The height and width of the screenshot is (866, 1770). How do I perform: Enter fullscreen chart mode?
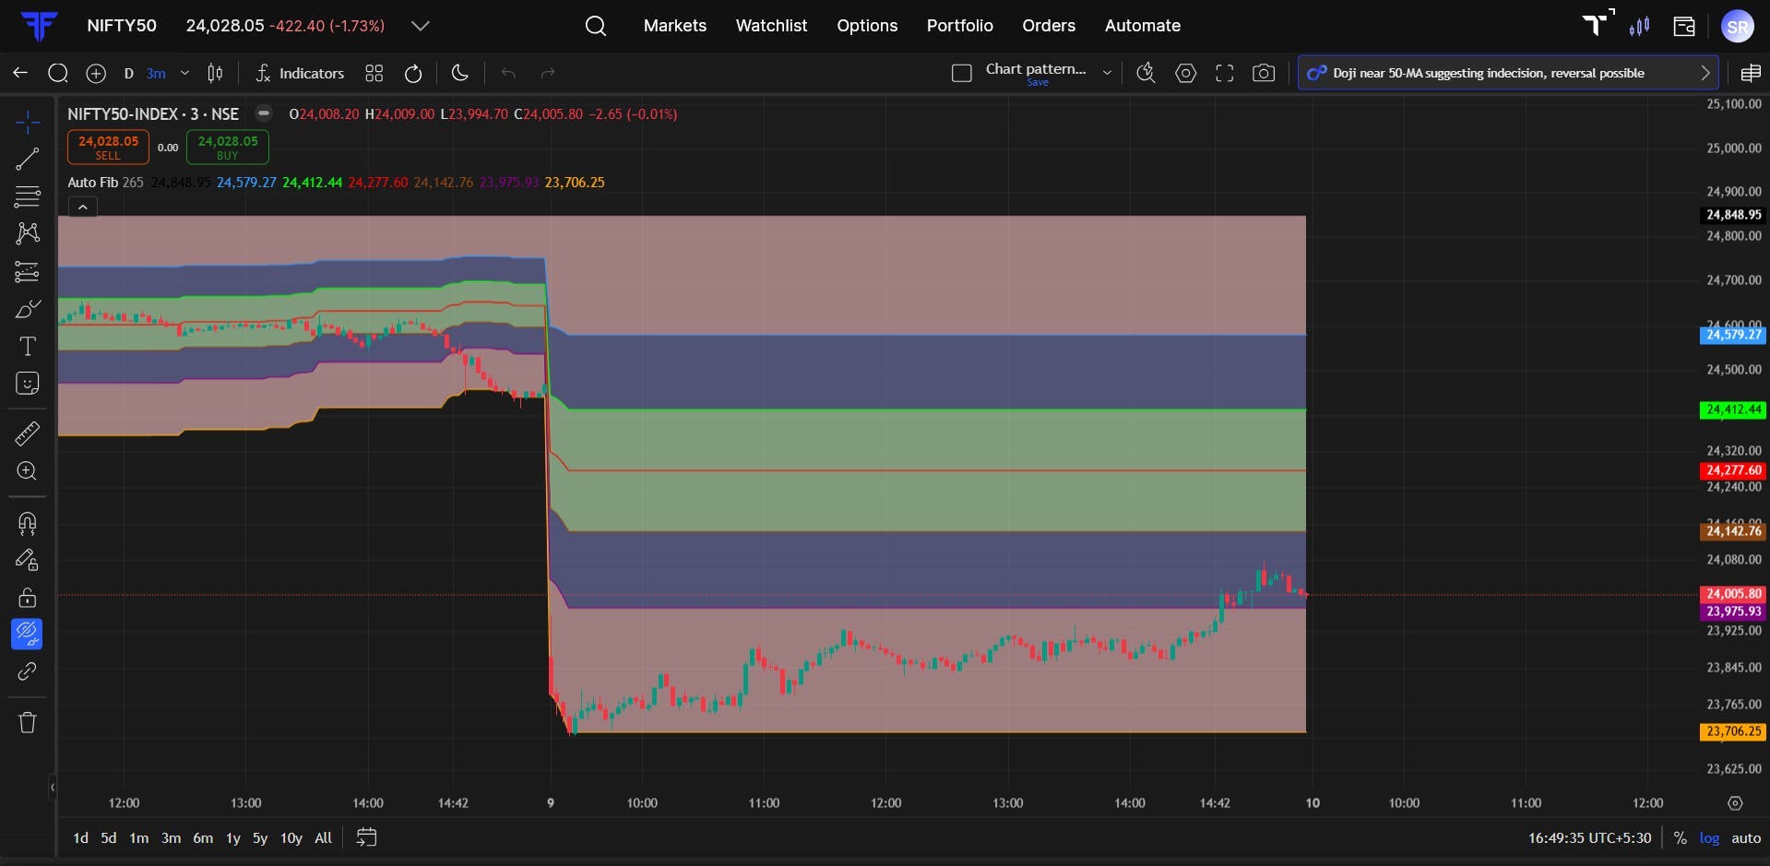pyautogui.click(x=1224, y=73)
